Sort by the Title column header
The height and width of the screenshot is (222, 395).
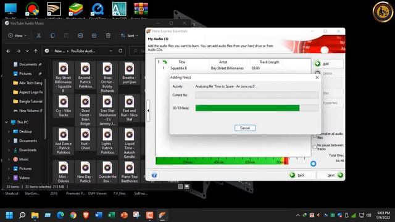tap(182, 62)
